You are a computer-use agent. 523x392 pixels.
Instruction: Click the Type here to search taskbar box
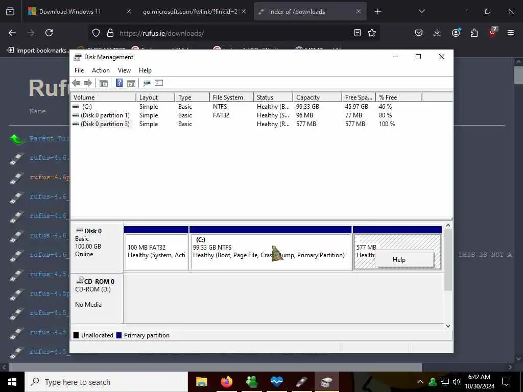[x=106, y=382]
